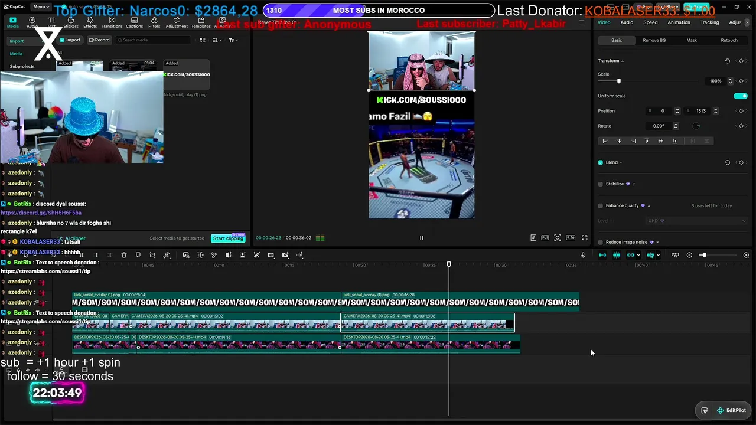Pause the preview playback

[422, 238]
